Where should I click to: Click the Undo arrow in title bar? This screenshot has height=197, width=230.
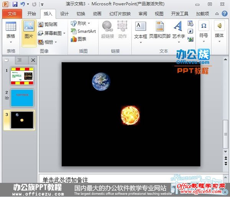[x=23, y=4]
